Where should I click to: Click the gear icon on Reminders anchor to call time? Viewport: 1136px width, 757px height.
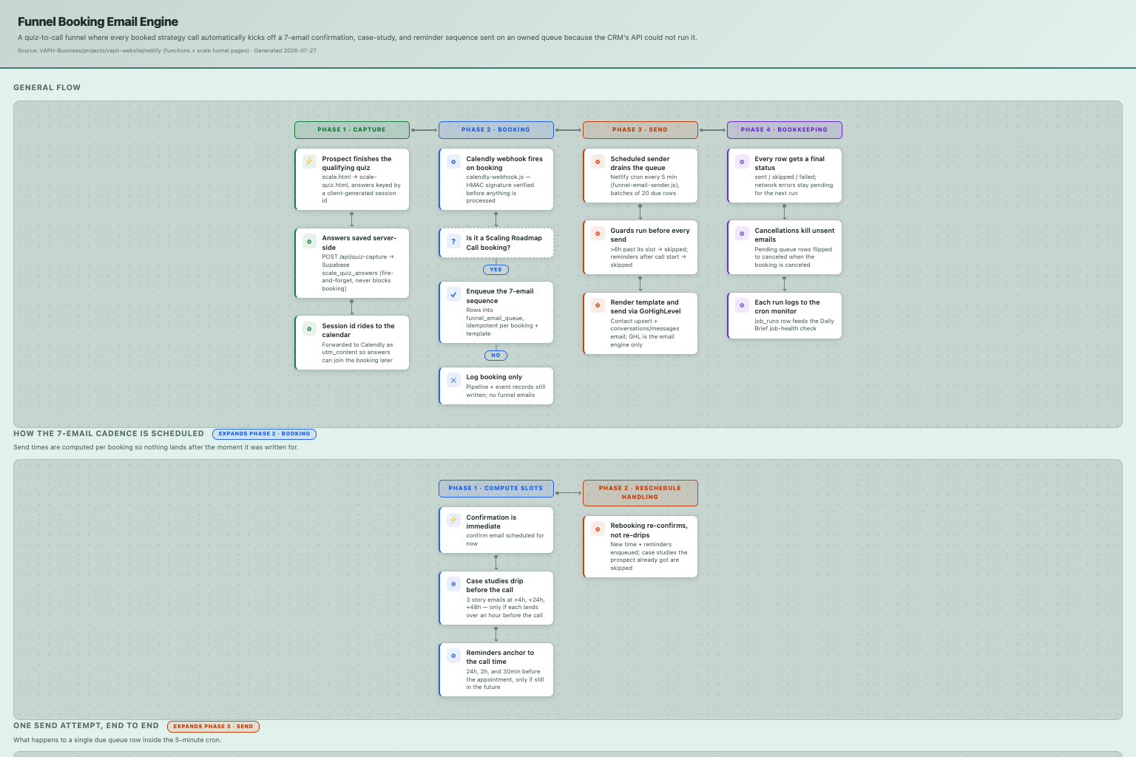pos(453,655)
